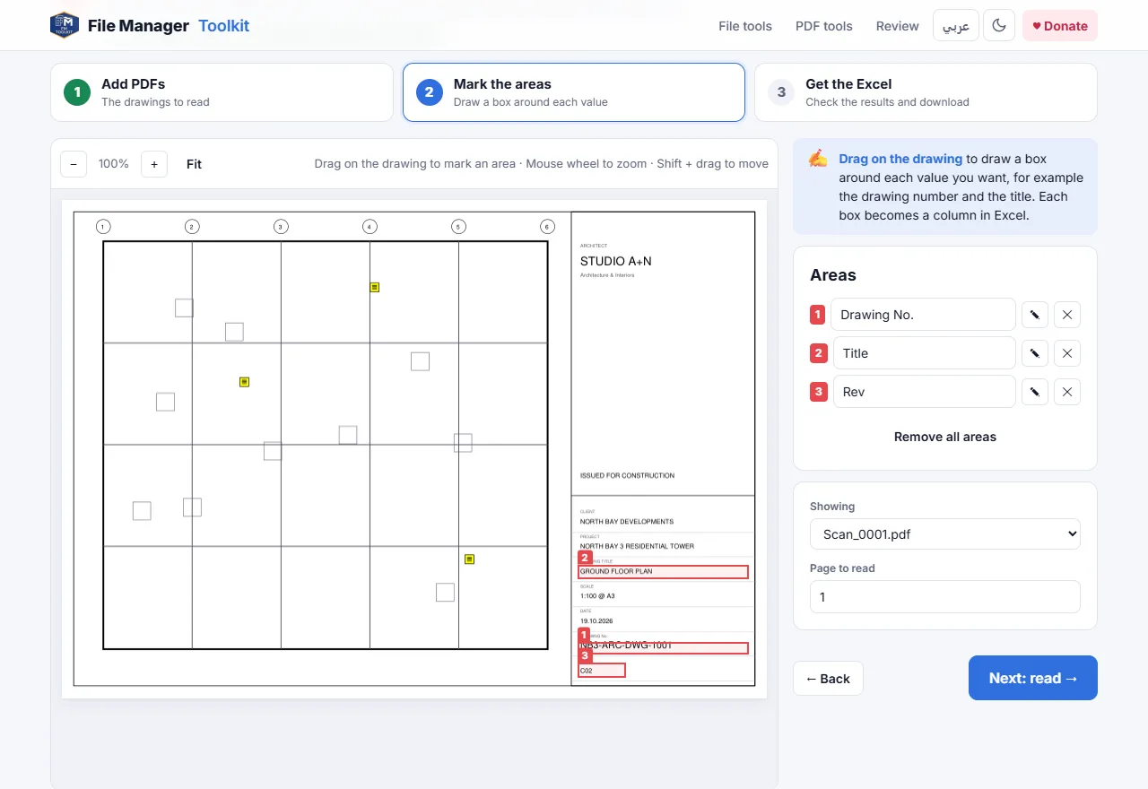Click Remove all areas
This screenshot has height=789, width=1148.
tap(945, 437)
